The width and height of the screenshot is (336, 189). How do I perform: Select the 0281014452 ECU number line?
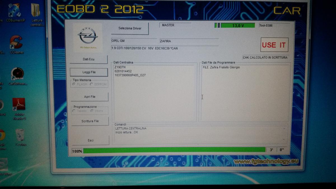point(123,71)
